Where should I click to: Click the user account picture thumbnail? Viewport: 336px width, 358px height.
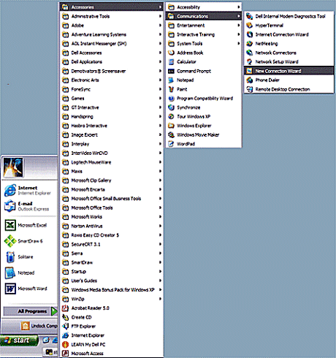[x=13, y=167]
